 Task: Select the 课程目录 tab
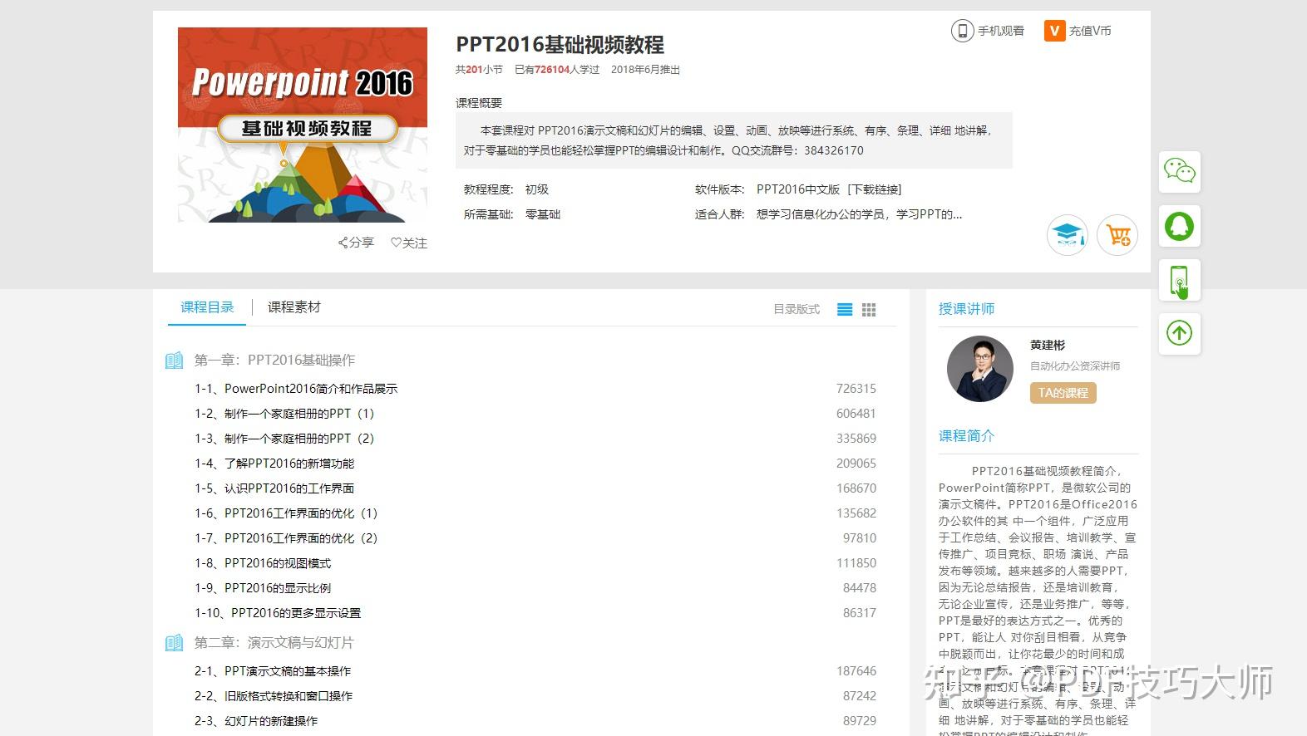[207, 307]
